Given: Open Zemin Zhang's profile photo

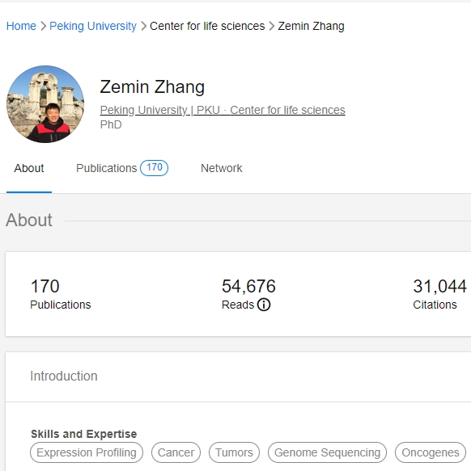Looking at the screenshot, I should point(45,104).
